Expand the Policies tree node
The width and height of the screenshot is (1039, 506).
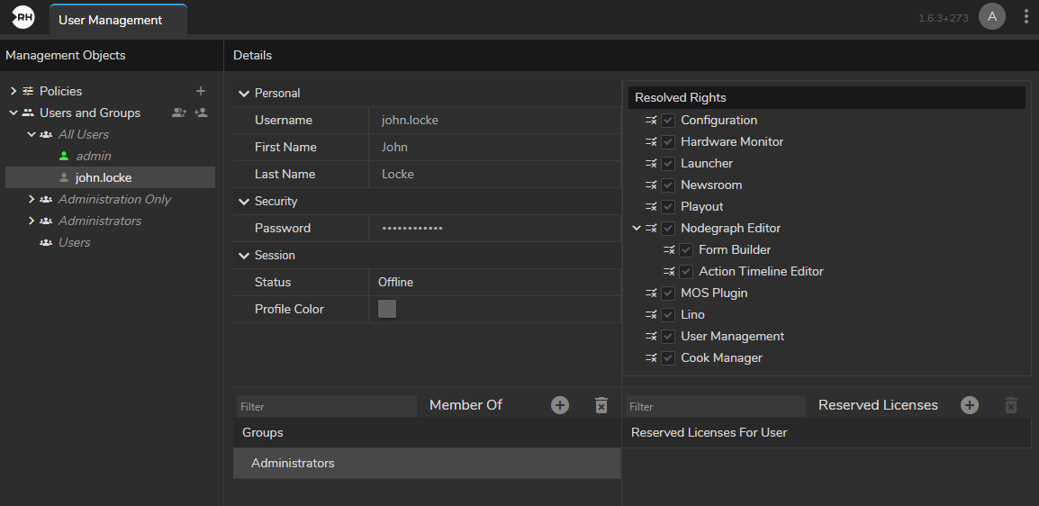14,91
